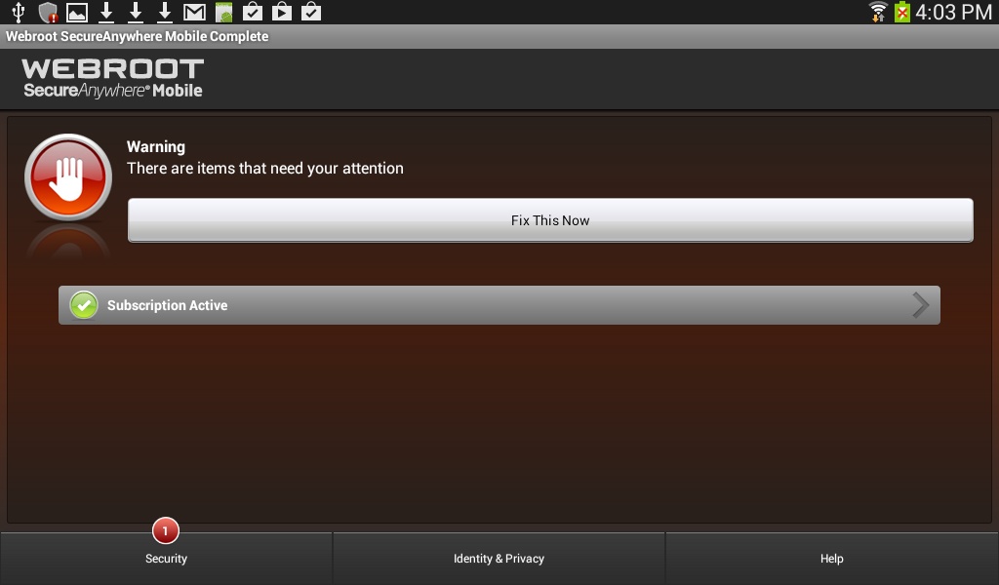Tap the green Android app notification icon
The width and height of the screenshot is (999, 585).
(x=223, y=12)
